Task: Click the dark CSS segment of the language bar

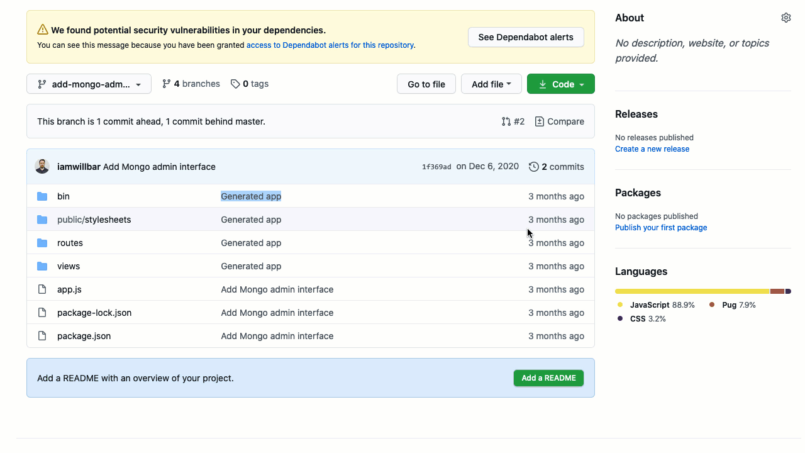Action: pyautogui.click(x=788, y=291)
